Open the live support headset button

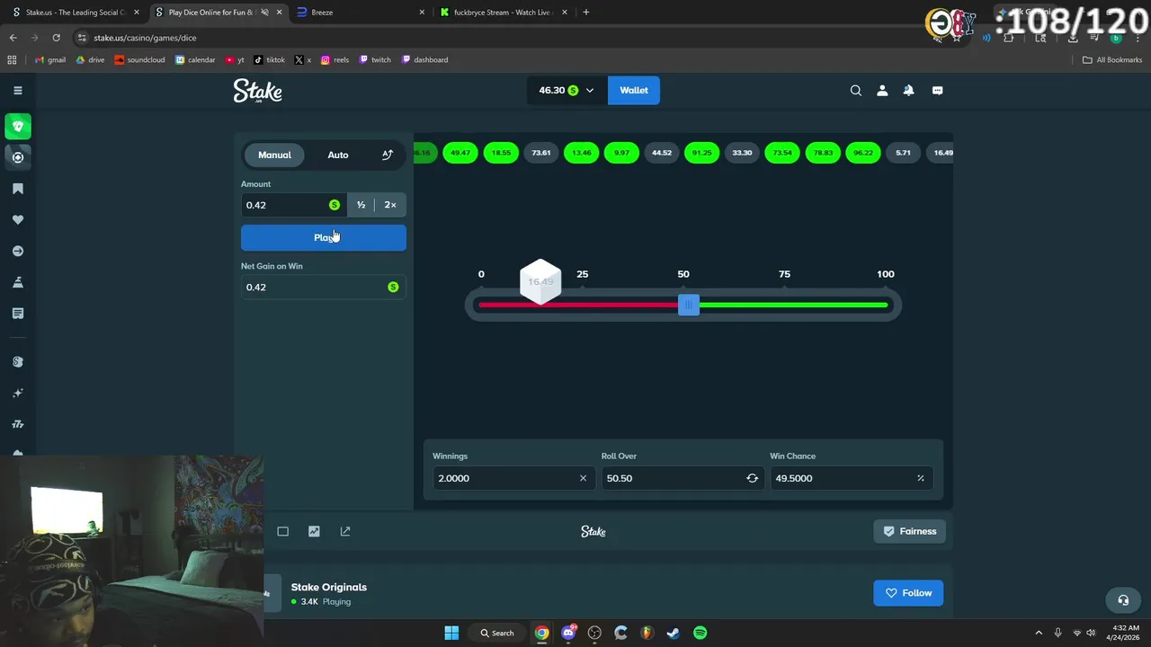(1123, 600)
